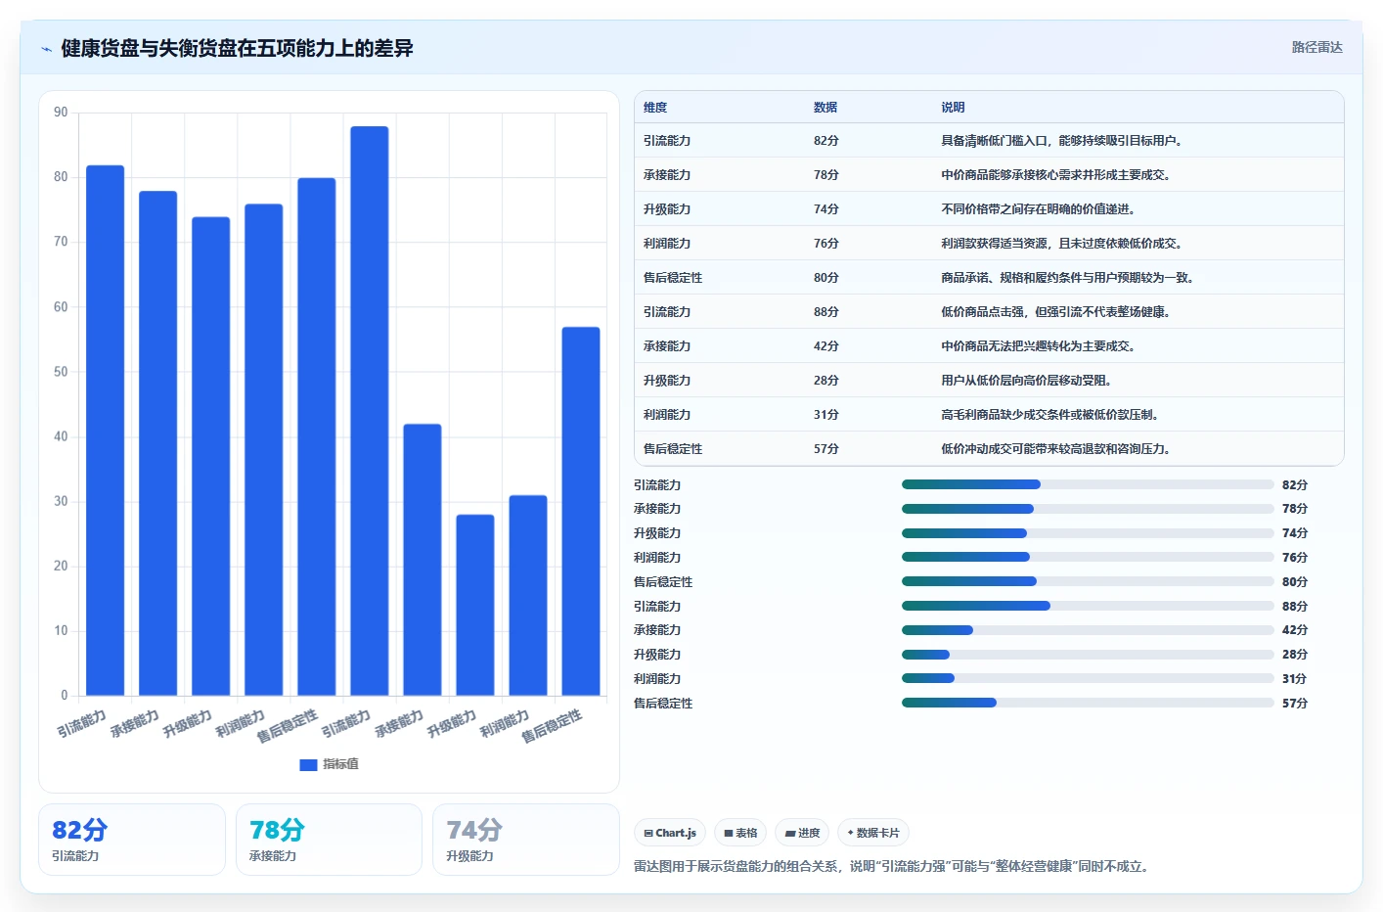Screen dimensions: 1383x912
Task: Toggle the 指标值 legend color swatch
Action: 308,764
